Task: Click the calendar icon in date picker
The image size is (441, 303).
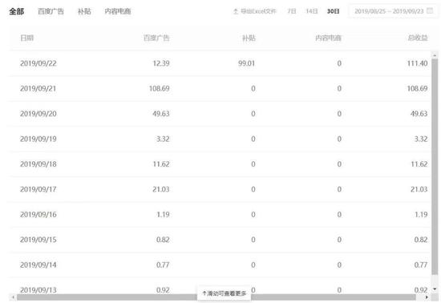Action: pos(430,11)
